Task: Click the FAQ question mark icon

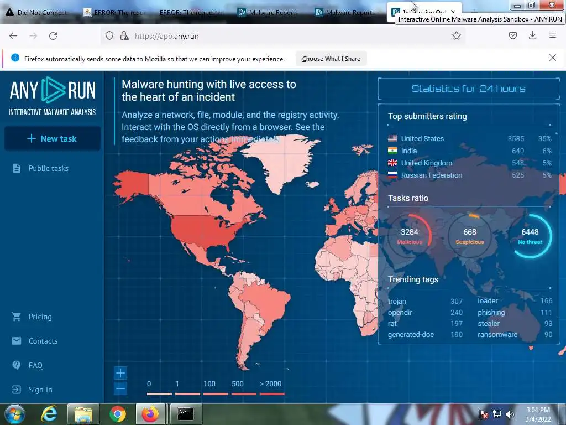Action: click(16, 365)
